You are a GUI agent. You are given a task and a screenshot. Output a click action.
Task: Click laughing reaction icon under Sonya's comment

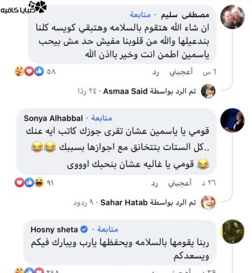click(39, 183)
